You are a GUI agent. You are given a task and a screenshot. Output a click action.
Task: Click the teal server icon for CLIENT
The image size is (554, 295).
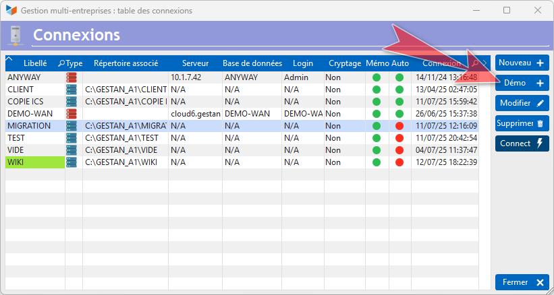[72, 90]
